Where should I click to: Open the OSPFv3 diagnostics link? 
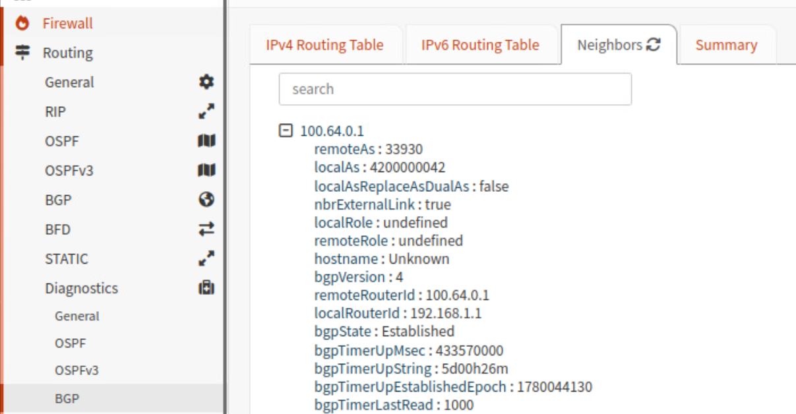pos(77,370)
